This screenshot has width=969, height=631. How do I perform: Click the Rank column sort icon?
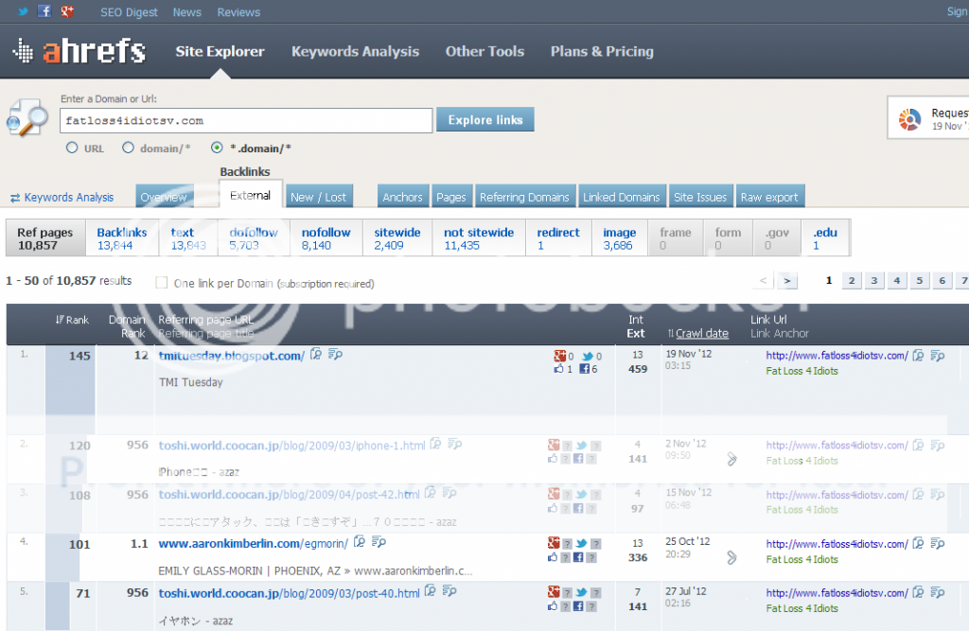click(x=60, y=320)
